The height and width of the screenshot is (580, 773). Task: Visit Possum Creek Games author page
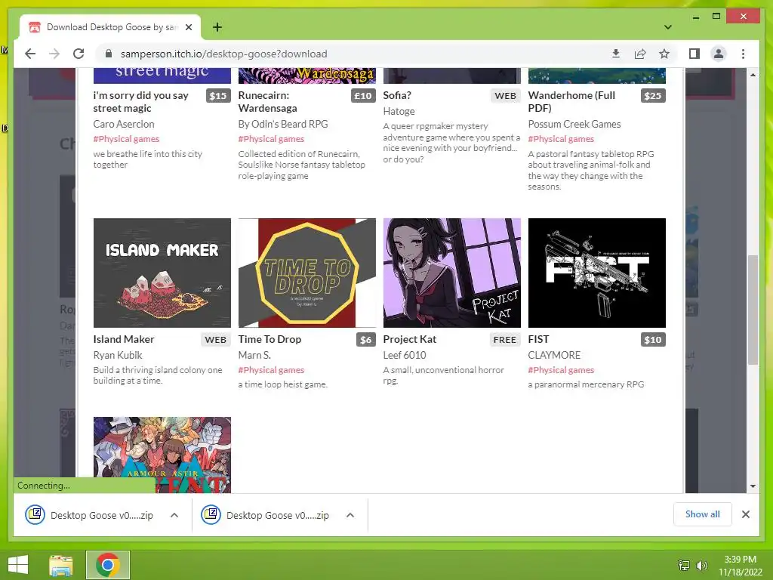point(574,125)
